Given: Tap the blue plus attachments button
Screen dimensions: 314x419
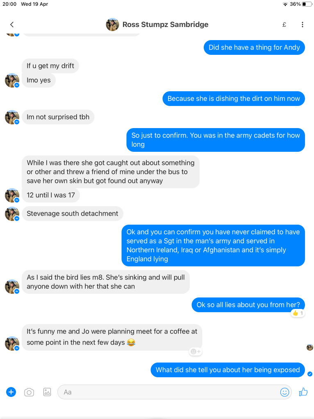Looking at the screenshot, I should tap(11, 392).
